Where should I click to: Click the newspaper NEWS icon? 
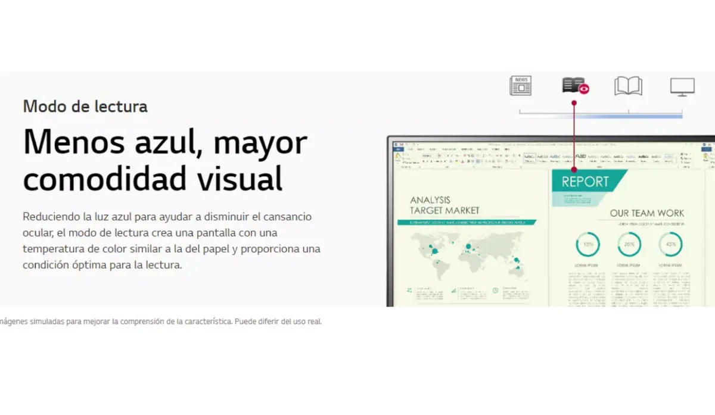pos(520,86)
